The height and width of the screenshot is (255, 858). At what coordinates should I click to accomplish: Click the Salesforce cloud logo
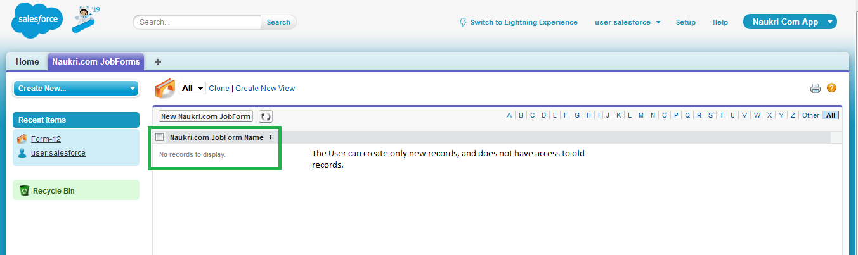(37, 21)
